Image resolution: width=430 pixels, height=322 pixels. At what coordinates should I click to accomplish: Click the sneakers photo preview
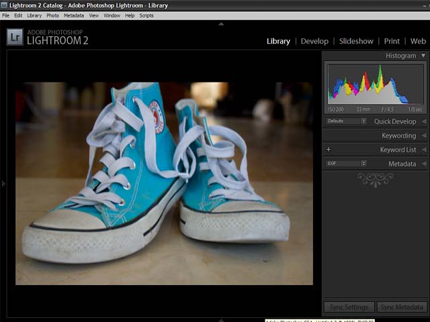click(164, 183)
